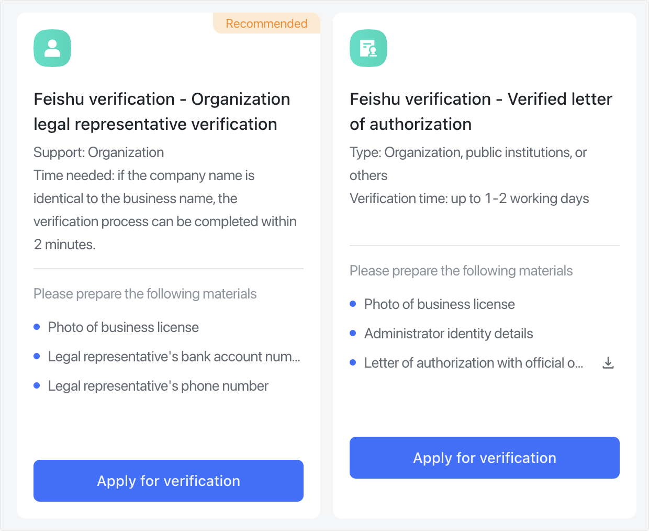Click the 'Recommended' badge

(266, 23)
